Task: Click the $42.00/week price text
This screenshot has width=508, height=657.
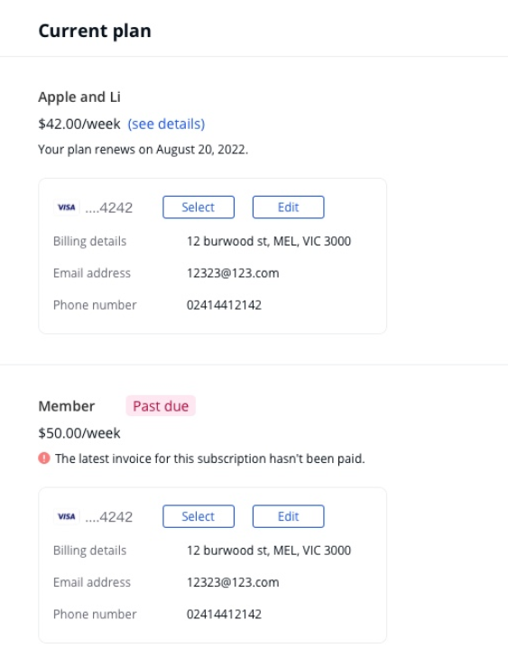Action: 79,124
